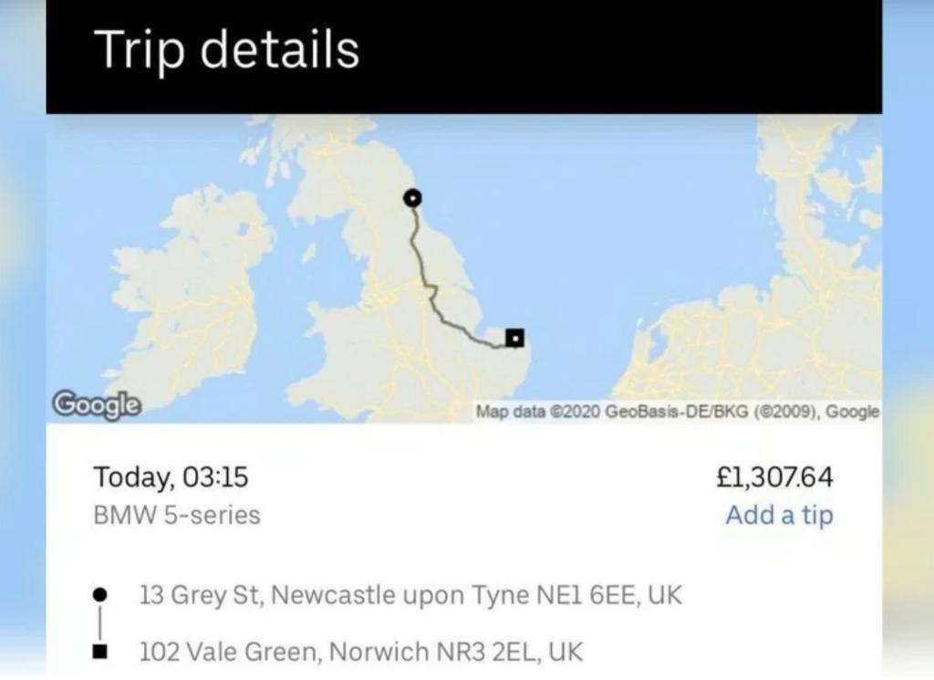Click the Google logo on the map
This screenshot has width=934, height=680.
click(96, 403)
